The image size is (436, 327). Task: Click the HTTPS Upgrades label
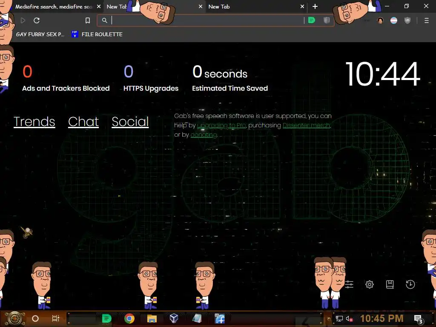click(x=151, y=89)
